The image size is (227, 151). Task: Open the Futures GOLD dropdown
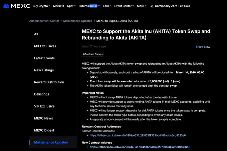tap(89, 6)
